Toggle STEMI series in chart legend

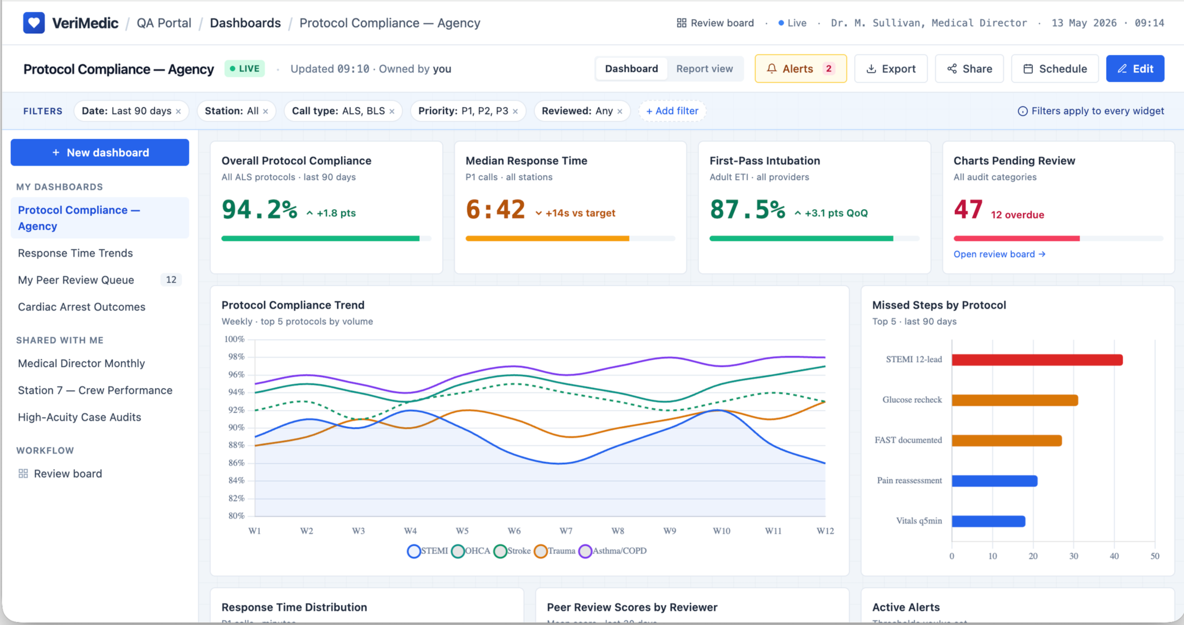tap(427, 551)
